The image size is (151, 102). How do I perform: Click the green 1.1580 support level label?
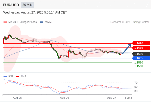(x=138, y=62)
